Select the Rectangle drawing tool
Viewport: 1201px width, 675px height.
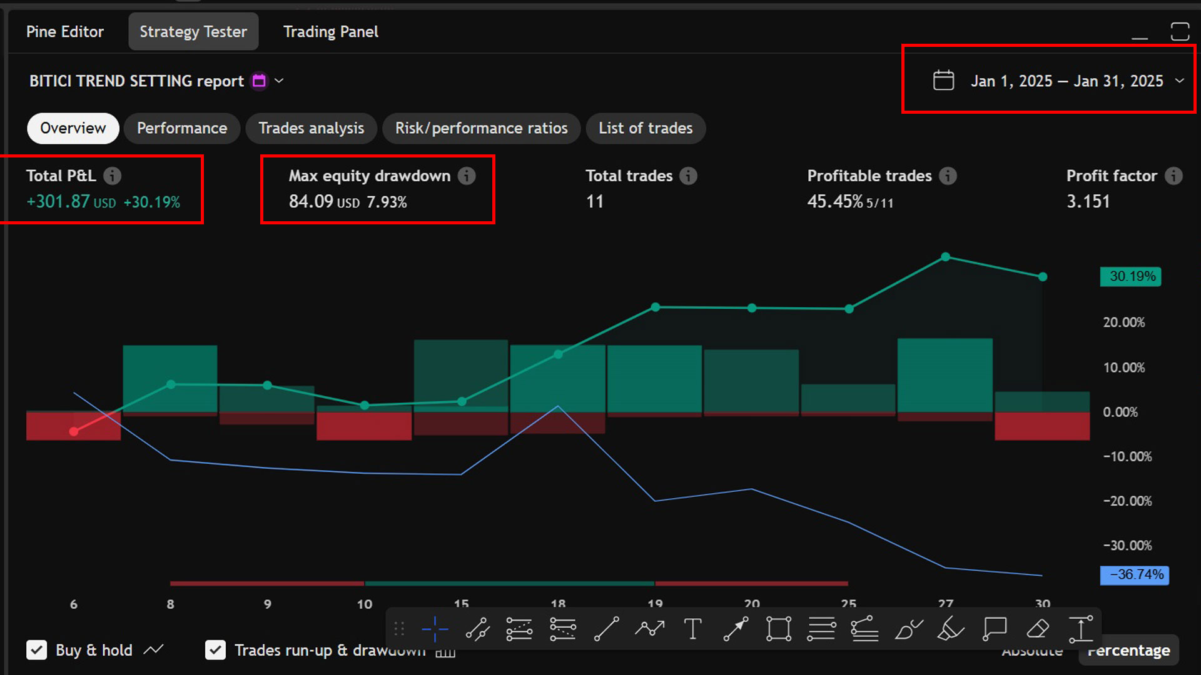(x=778, y=629)
